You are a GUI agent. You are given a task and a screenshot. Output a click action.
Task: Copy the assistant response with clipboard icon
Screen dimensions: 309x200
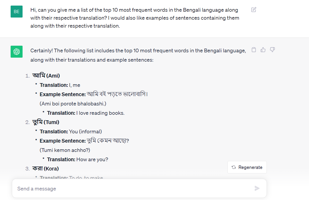tap(254, 50)
